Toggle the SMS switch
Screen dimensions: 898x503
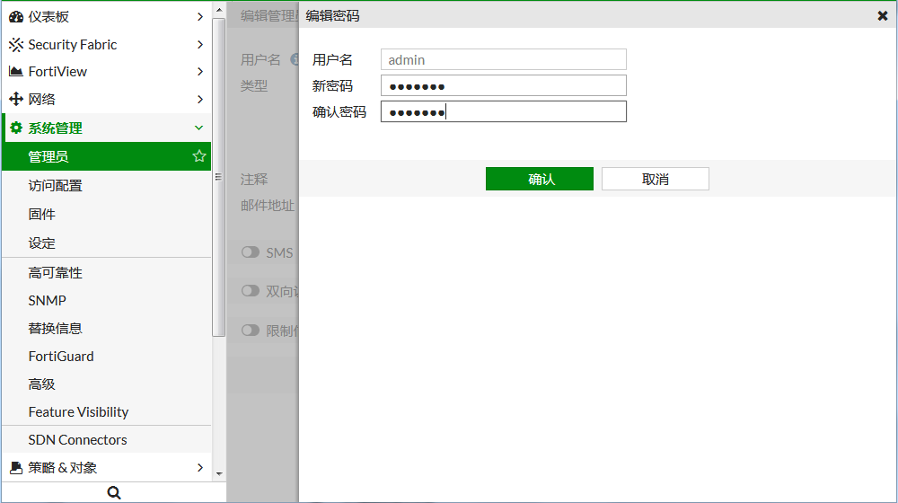coord(251,252)
